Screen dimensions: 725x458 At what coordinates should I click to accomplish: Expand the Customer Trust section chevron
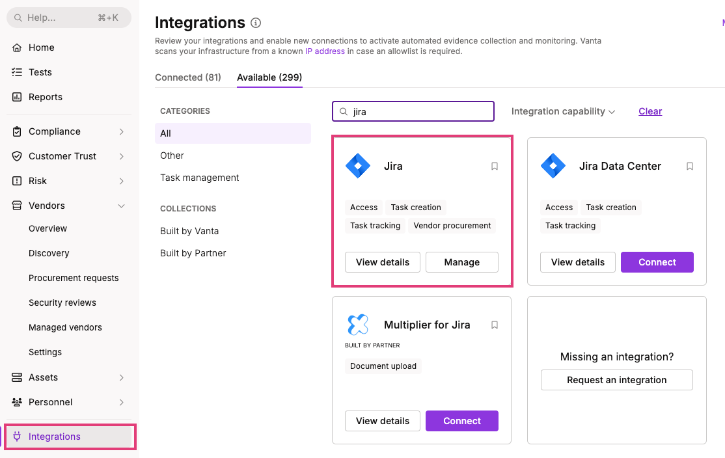[121, 156]
